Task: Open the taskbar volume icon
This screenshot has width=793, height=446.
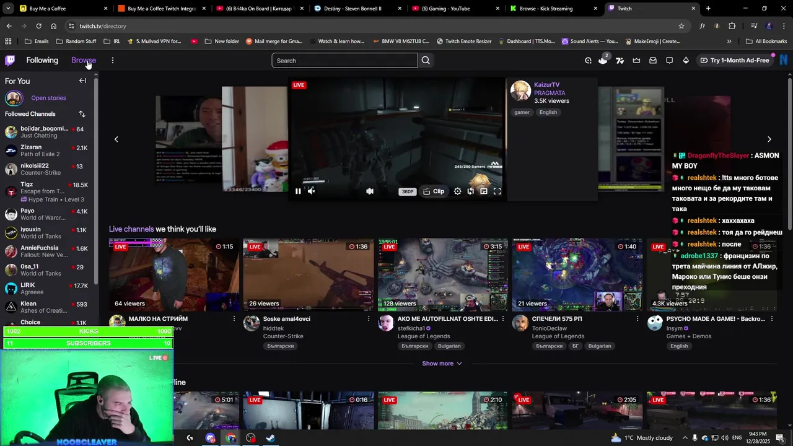Action: click(725, 438)
